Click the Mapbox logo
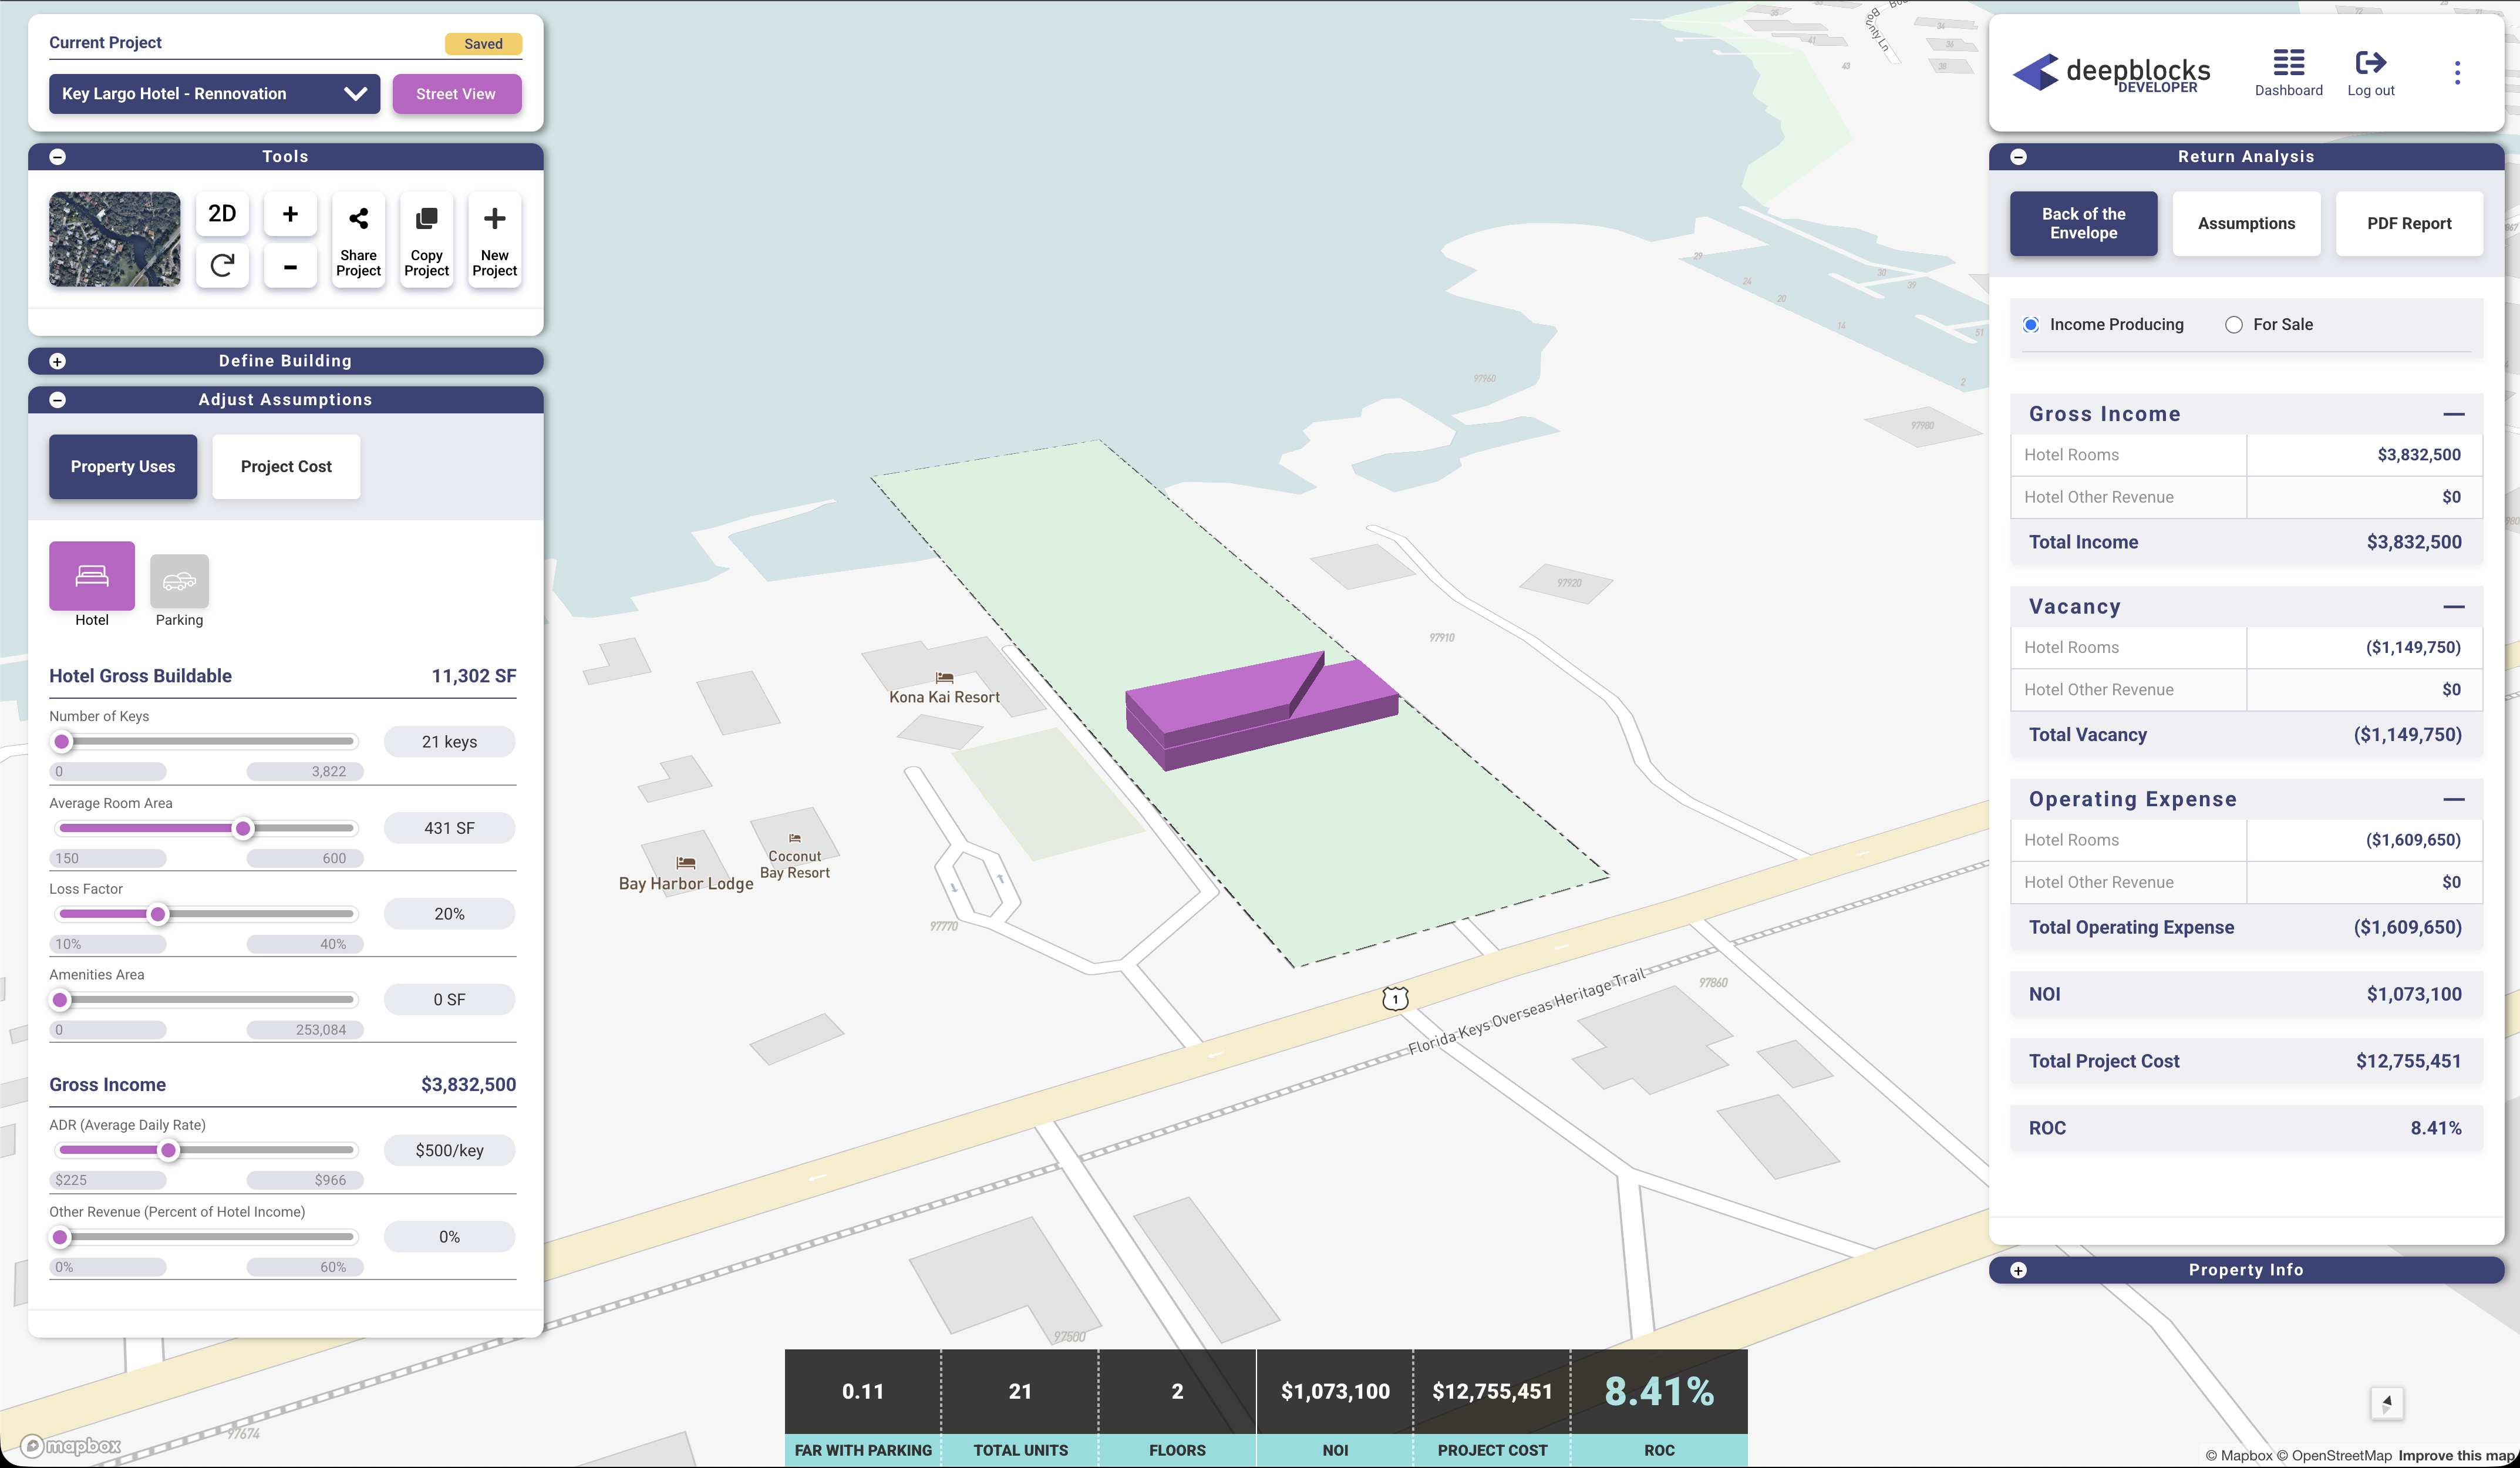Viewport: 2520px width, 1468px height. click(71, 1445)
